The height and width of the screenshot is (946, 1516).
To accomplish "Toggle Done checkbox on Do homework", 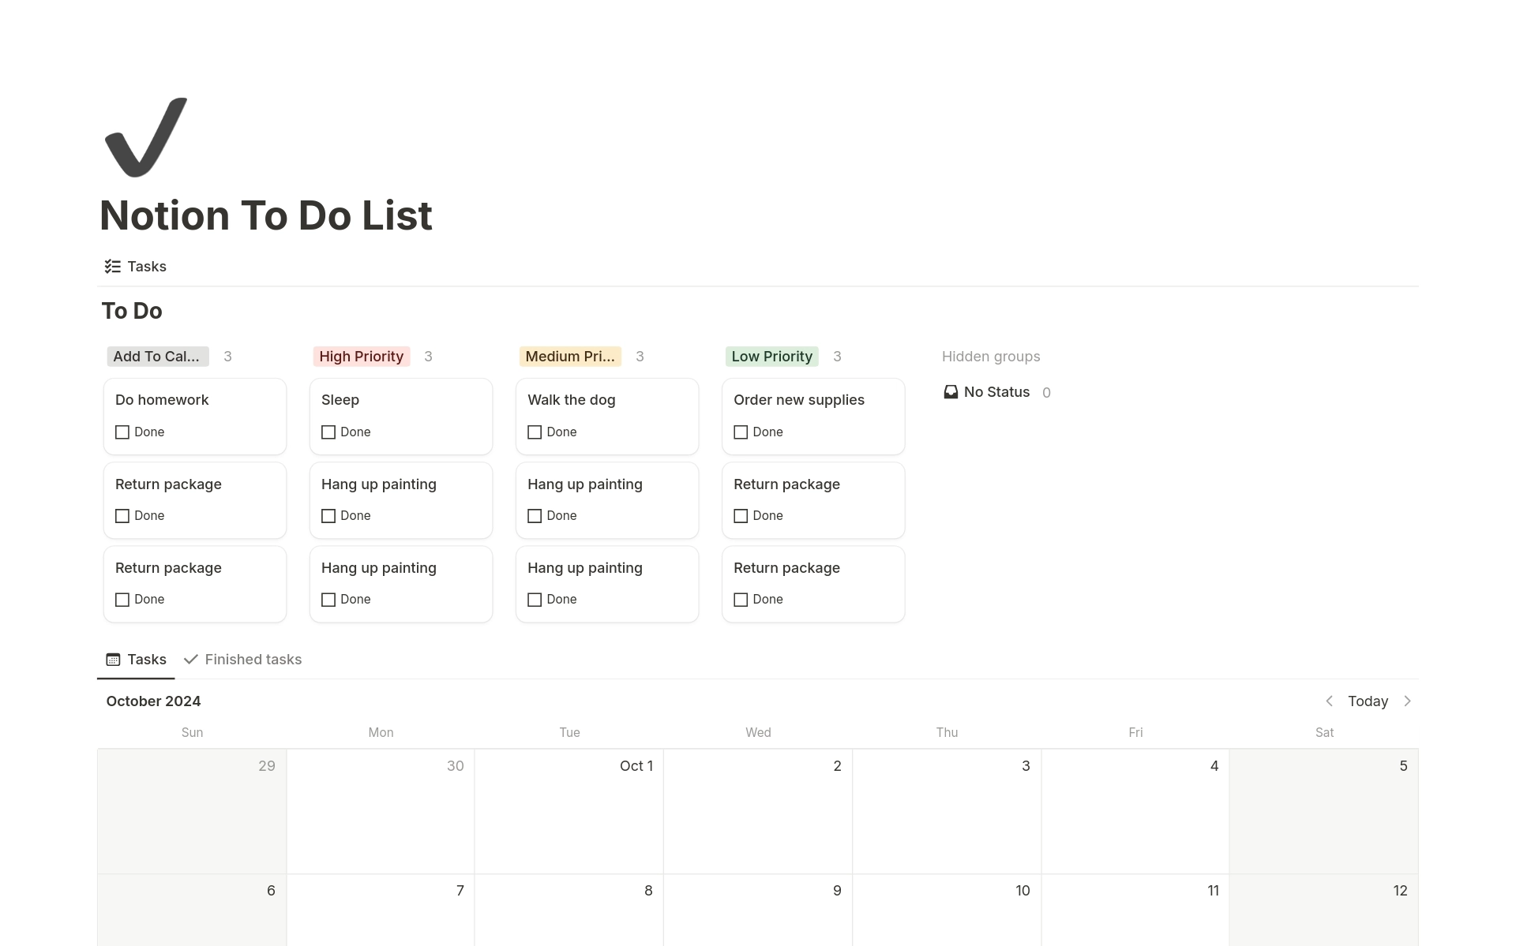I will tap(122, 431).
